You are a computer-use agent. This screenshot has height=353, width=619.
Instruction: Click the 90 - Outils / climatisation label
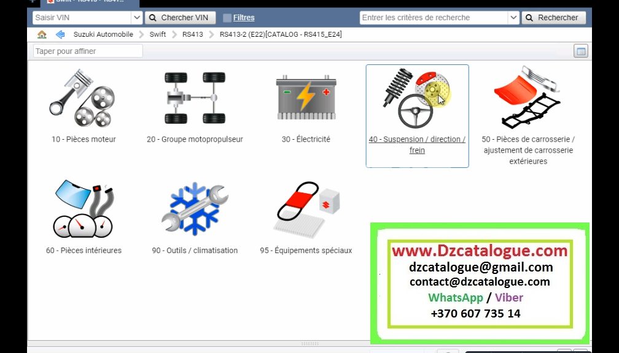195,250
